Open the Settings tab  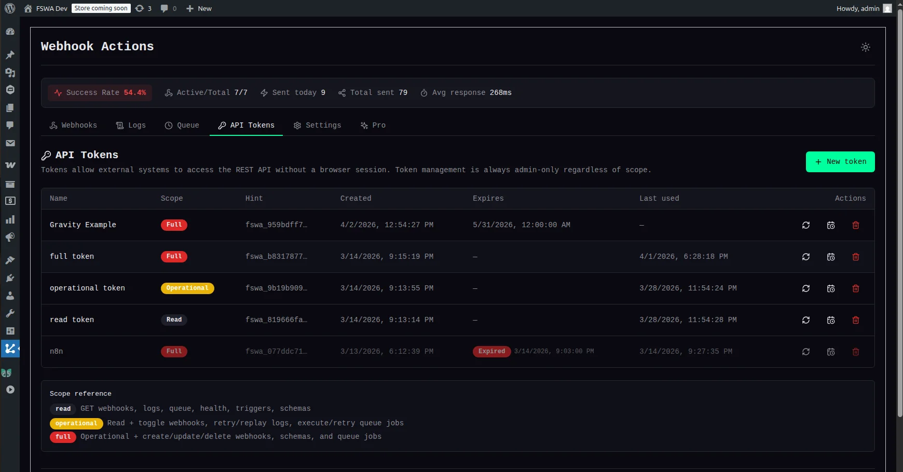click(317, 126)
